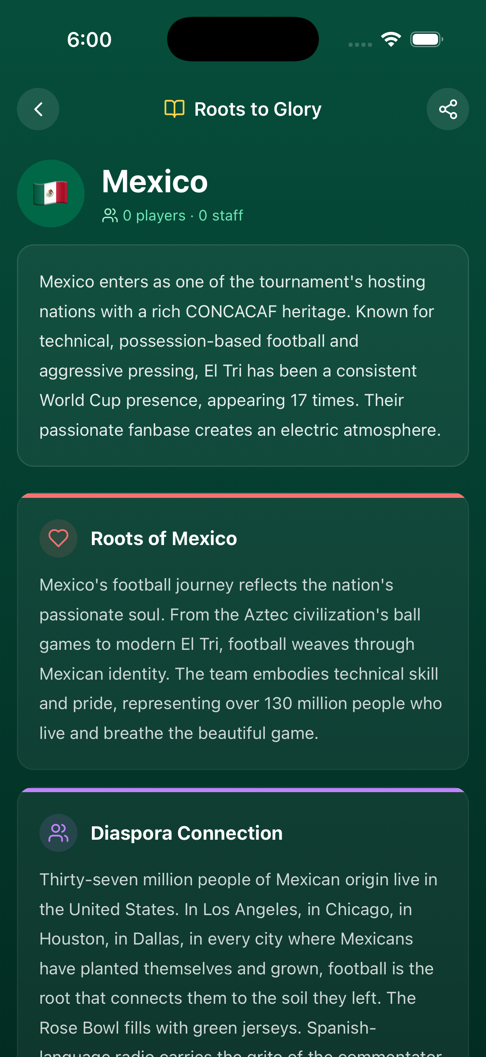Tap the 0 players link
Image resolution: width=486 pixels, height=1057 pixels.
pyautogui.click(x=154, y=215)
